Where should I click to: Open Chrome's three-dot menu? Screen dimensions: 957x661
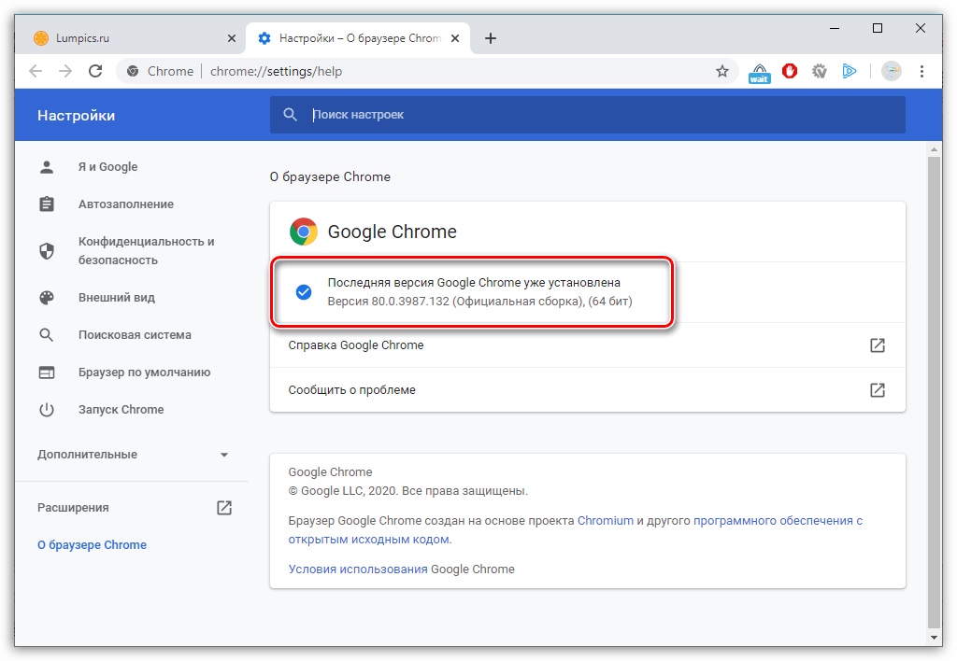coord(921,71)
